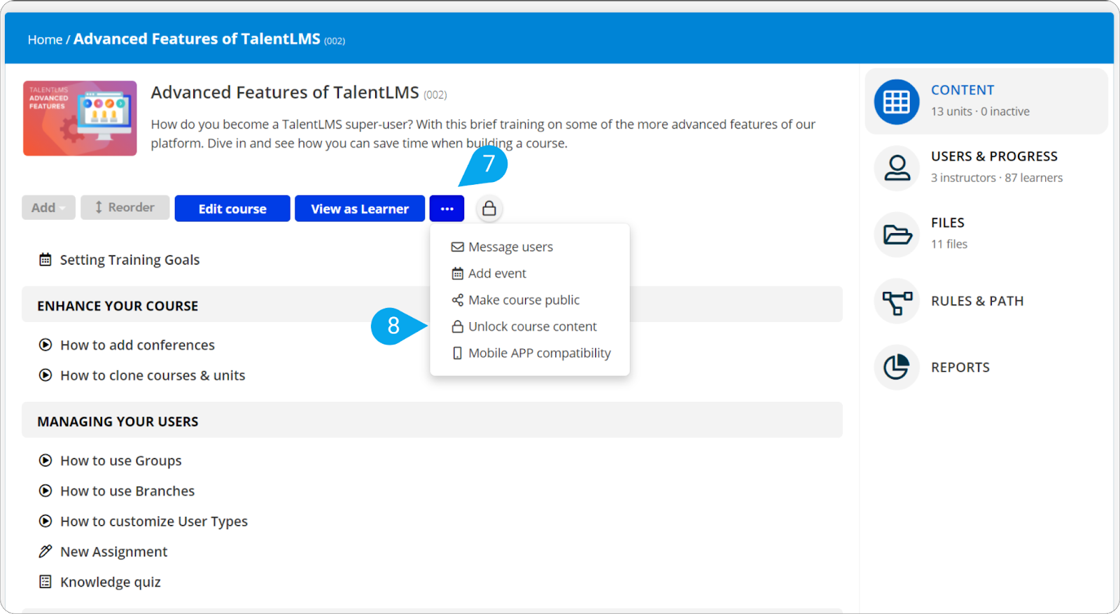
Task: Open the RULES & PATH sidebar tab
Action: tap(986, 301)
